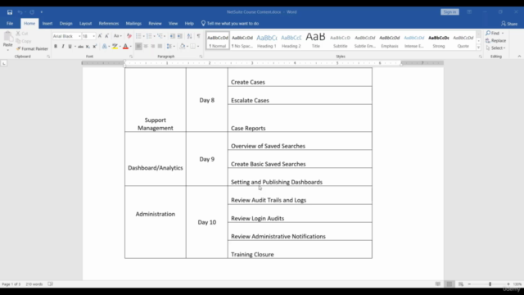Open the Paste options dropdown arrow
The height and width of the screenshot is (295, 524).
tap(7, 50)
